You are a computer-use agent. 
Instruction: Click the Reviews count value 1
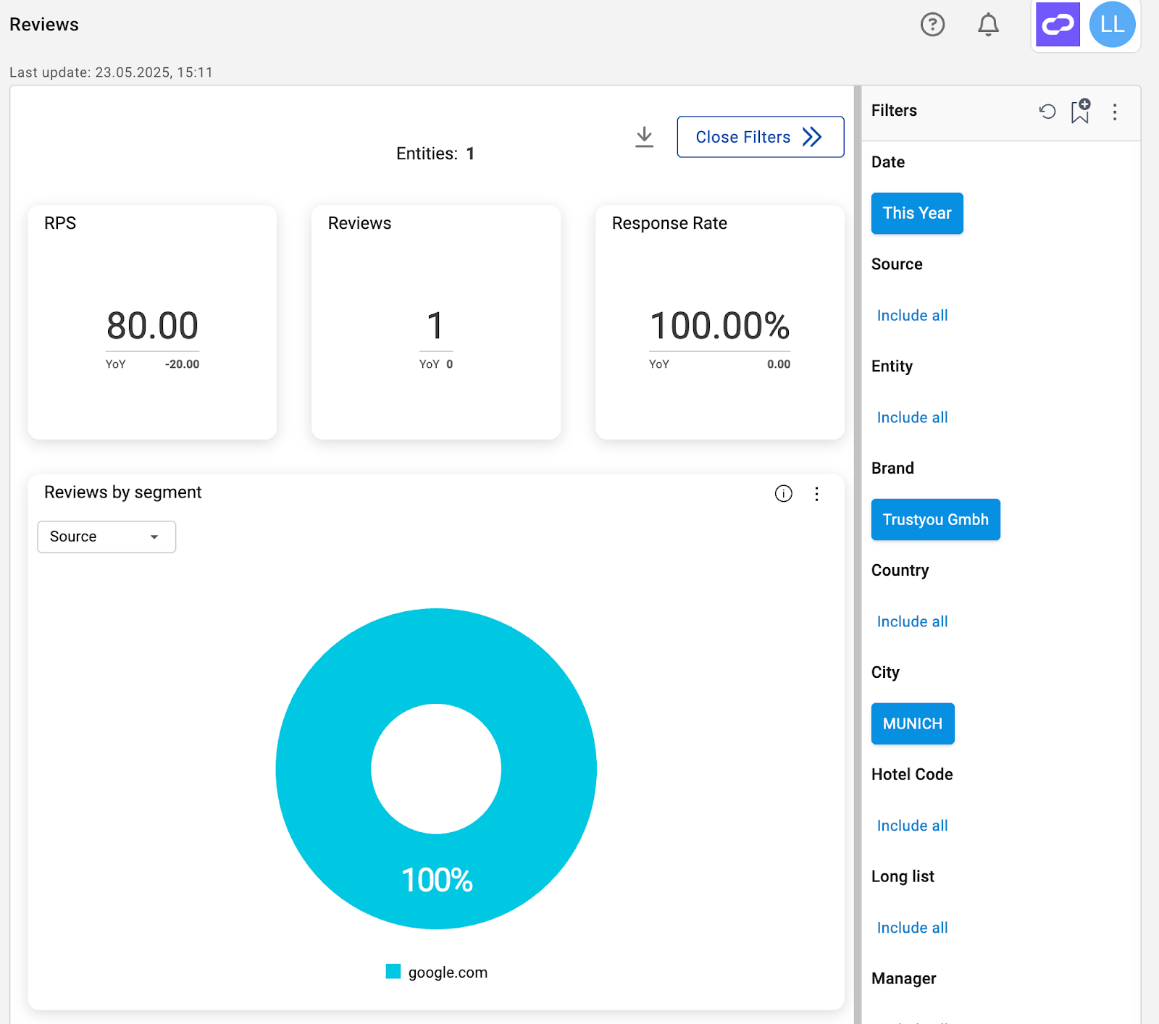[435, 326]
